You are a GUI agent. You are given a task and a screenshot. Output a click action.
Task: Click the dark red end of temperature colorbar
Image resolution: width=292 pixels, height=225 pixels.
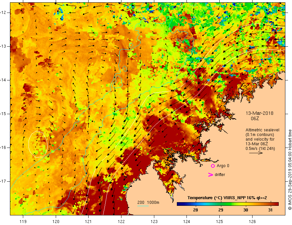point(276,204)
